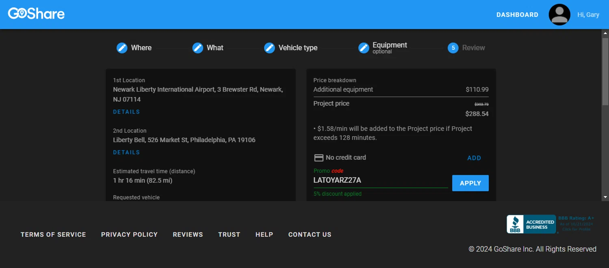Expand DETAILS for Newark Airport location
The width and height of the screenshot is (609, 268).
pos(126,112)
